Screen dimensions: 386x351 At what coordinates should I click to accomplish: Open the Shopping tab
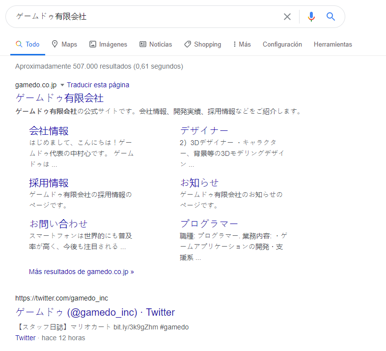203,44
